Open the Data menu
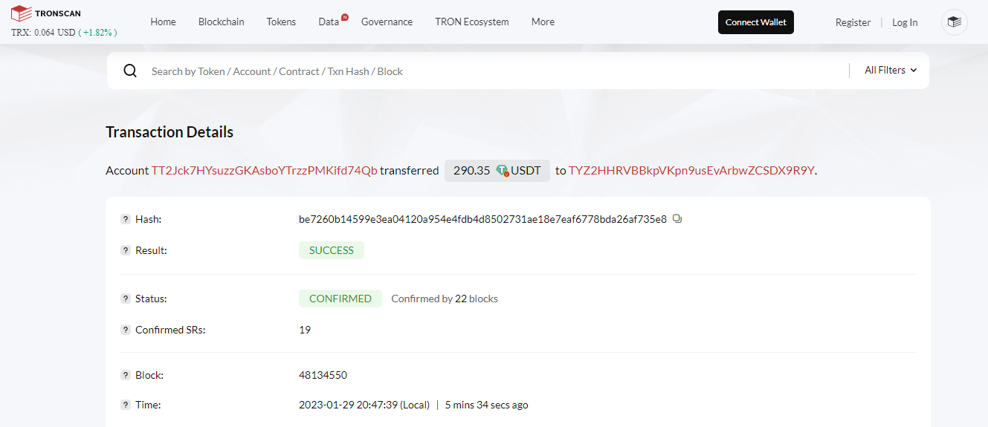The width and height of the screenshot is (988, 427). (x=329, y=22)
